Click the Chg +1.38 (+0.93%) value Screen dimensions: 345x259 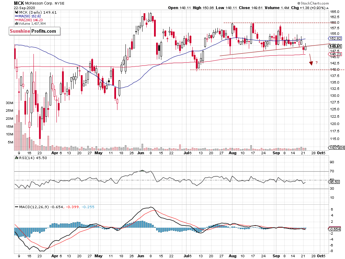pyautogui.click(x=308, y=8)
